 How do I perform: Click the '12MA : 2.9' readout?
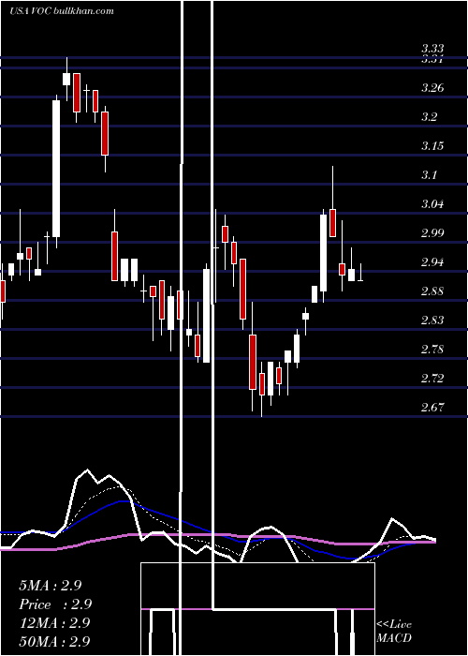[x=54, y=623]
